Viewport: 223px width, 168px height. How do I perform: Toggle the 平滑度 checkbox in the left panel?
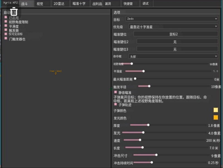pyautogui.click(x=6, y=26)
